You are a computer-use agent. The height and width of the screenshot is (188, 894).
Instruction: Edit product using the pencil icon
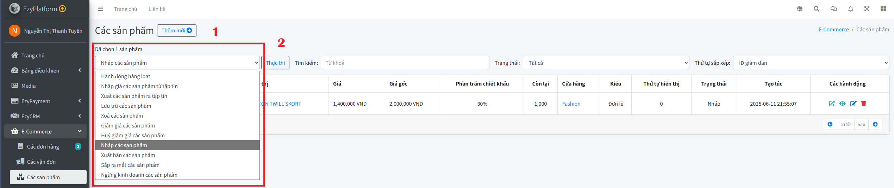[x=853, y=104]
